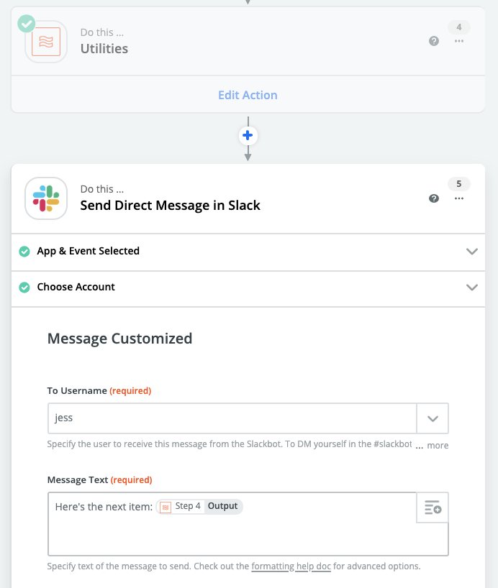Screen dimensions: 498x588
Task: Click green checkmark beside App & Event Selected
Action: (x=24, y=252)
